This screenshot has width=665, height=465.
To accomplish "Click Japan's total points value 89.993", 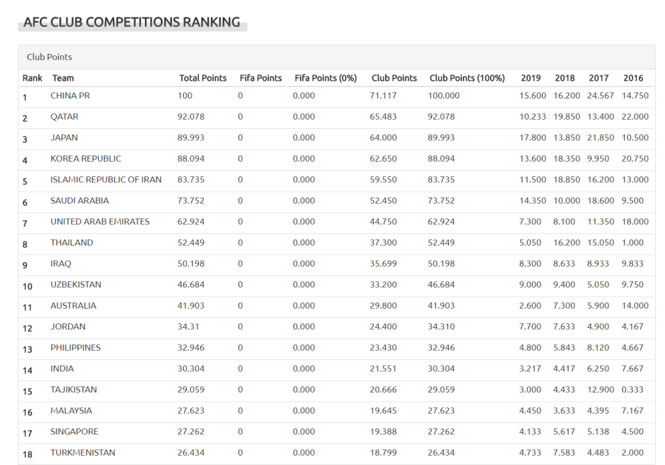I will [x=191, y=138].
